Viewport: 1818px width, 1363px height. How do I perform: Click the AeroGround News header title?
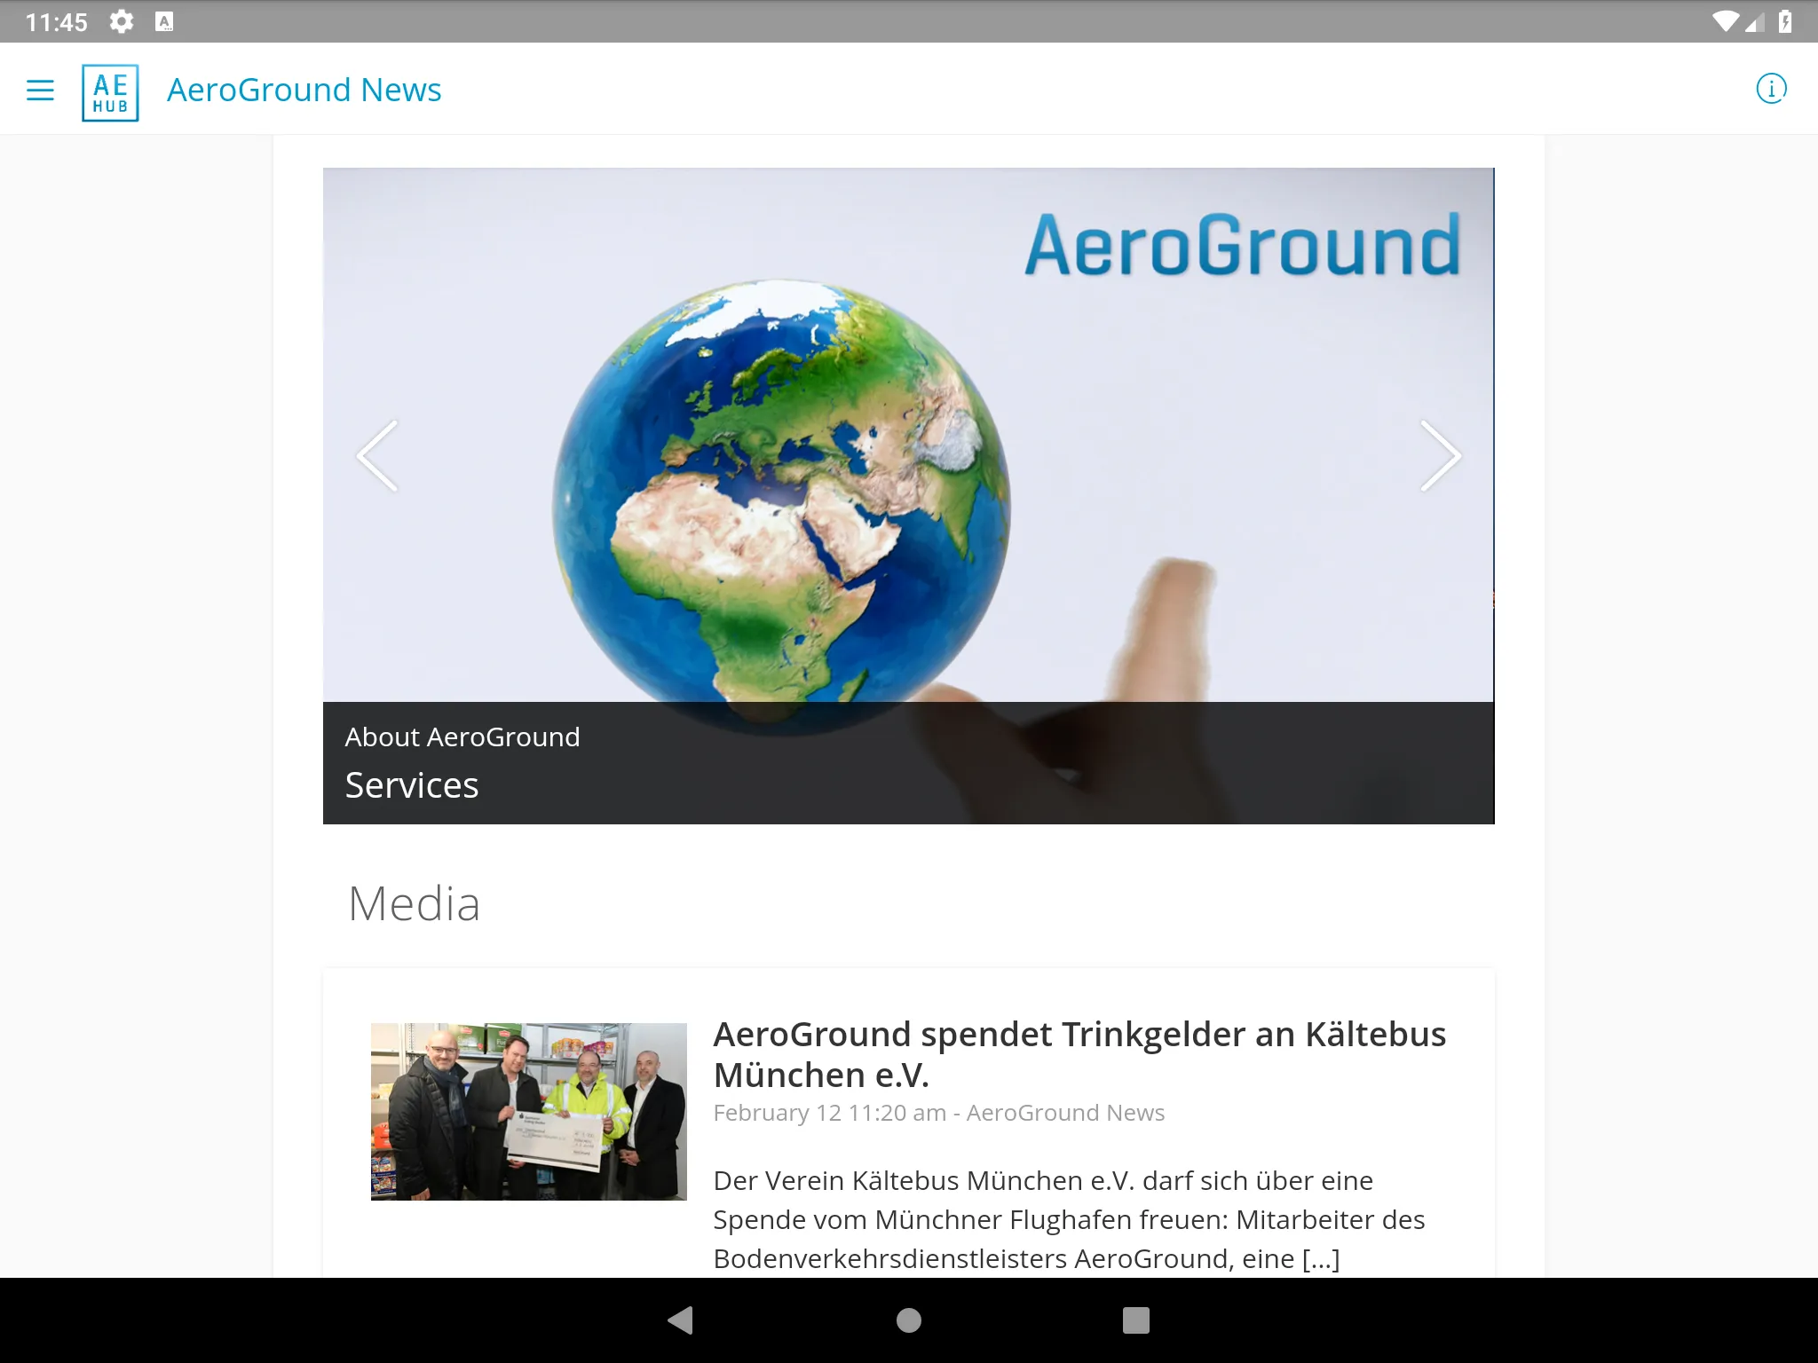[304, 90]
